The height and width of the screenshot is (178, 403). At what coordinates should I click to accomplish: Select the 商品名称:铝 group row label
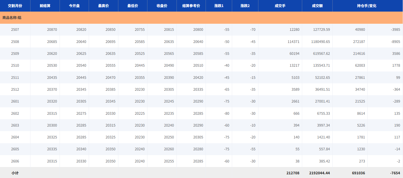click(12, 18)
